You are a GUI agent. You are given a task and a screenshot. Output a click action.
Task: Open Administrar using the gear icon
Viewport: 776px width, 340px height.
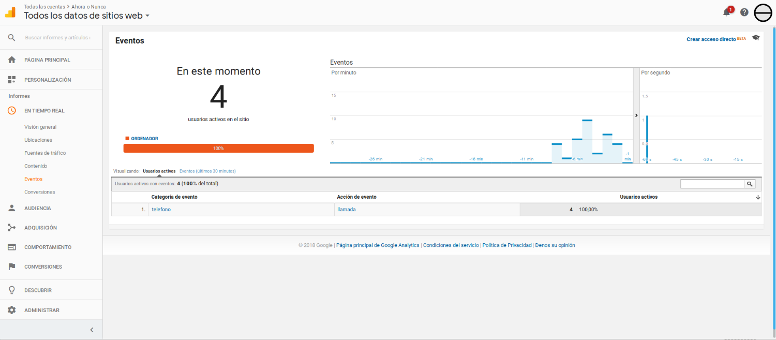coord(11,309)
